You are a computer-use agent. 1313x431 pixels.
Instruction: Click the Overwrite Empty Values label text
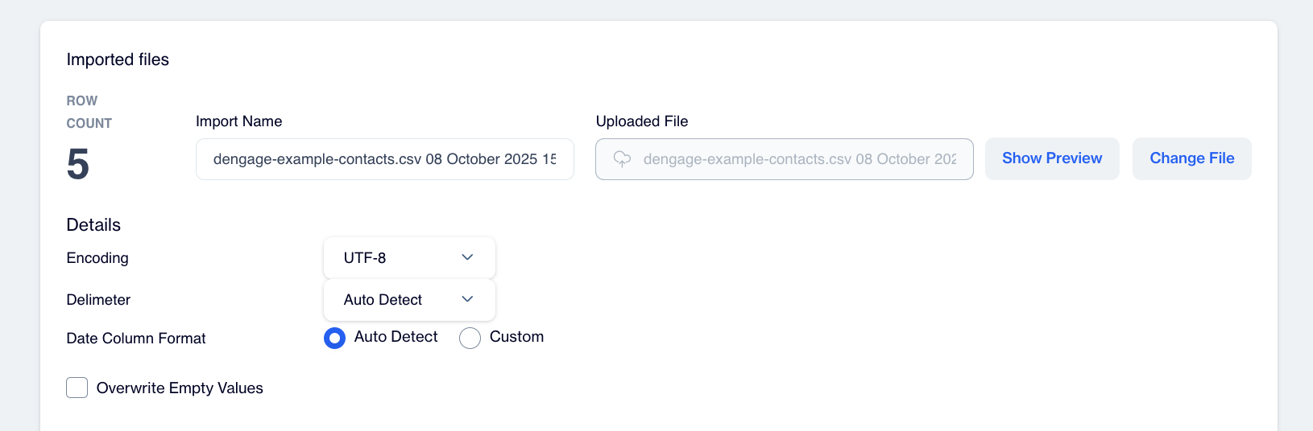pyautogui.click(x=180, y=388)
